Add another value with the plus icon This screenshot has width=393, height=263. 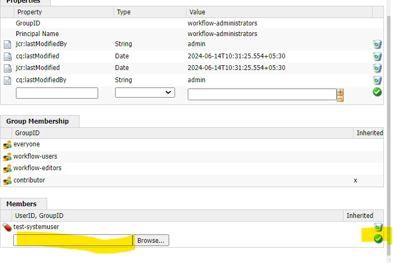(x=340, y=92)
